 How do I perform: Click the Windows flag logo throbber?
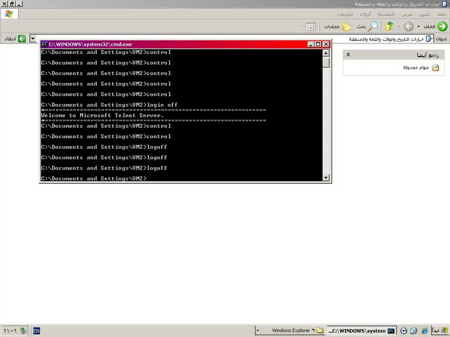[9, 14]
